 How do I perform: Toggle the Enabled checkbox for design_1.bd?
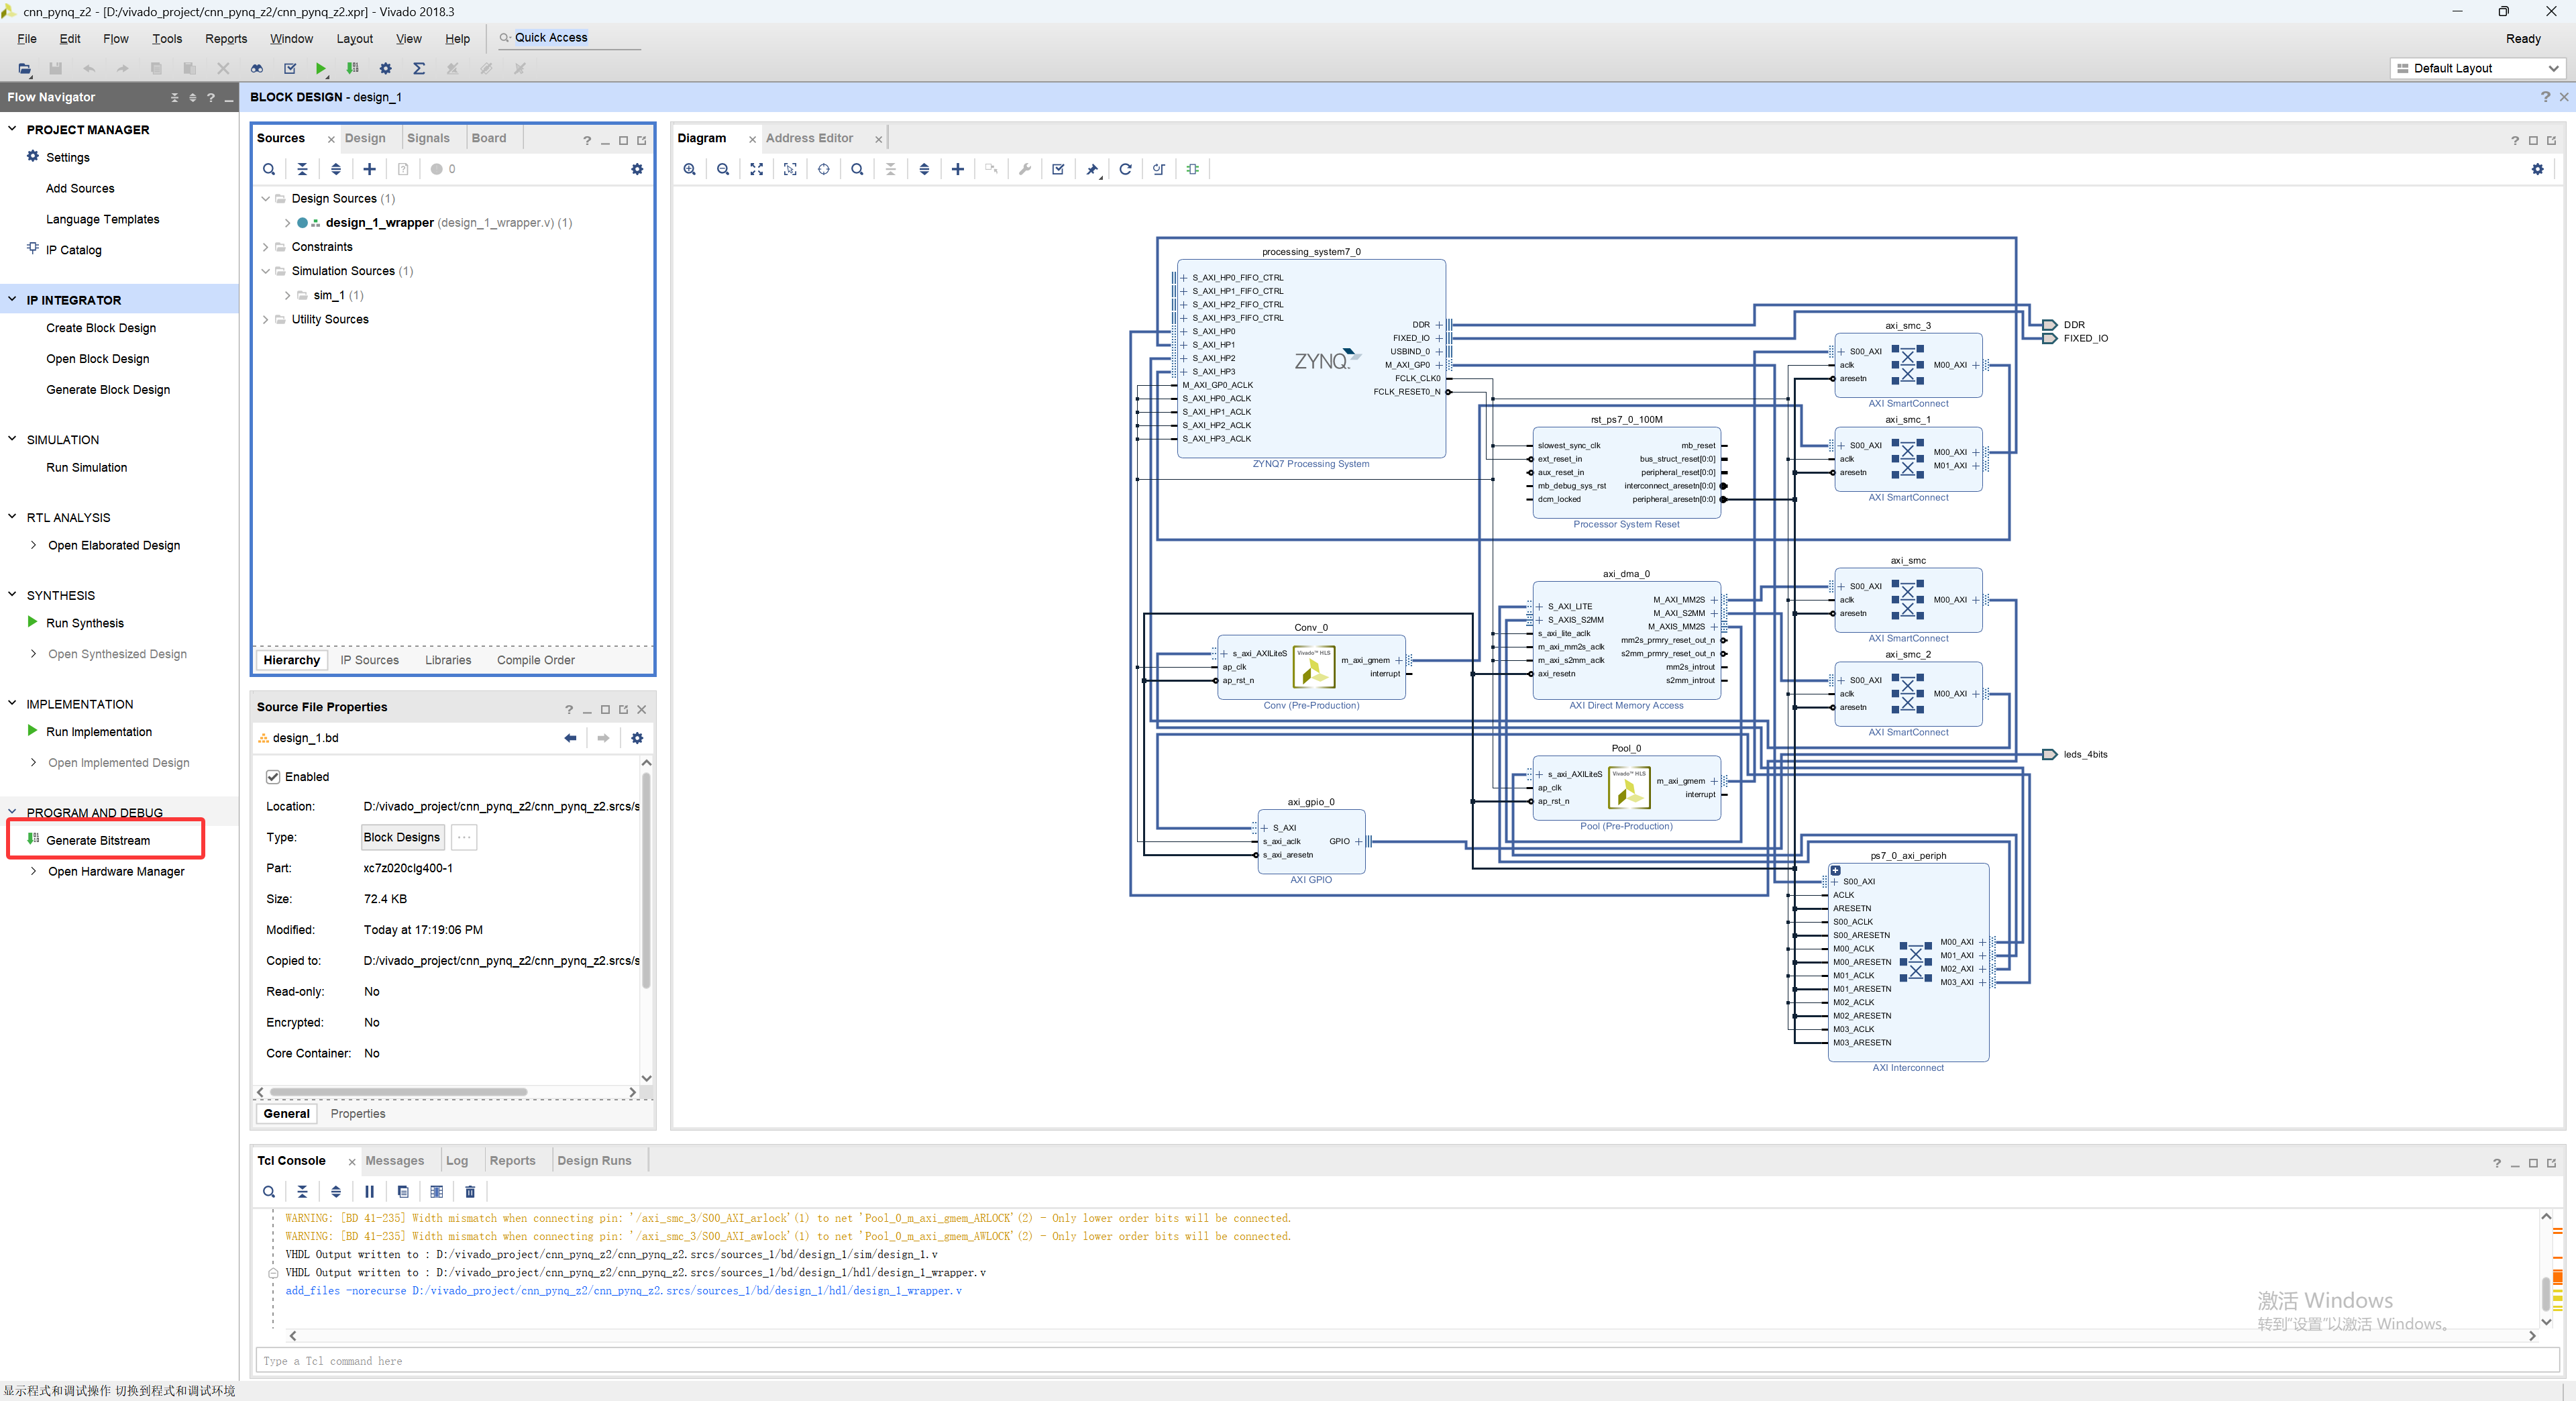point(273,777)
